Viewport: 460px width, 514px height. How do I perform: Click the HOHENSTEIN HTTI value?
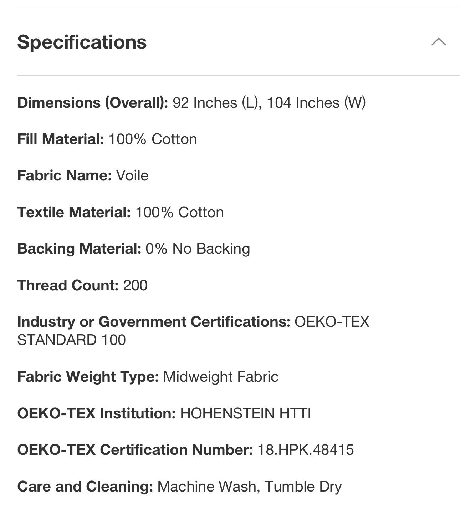click(245, 413)
